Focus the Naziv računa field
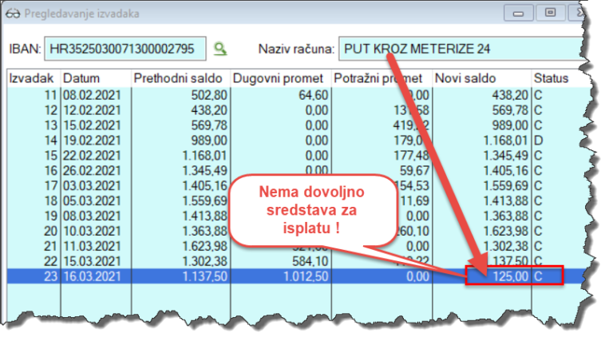Screen dimensions: 613x345 [461, 49]
